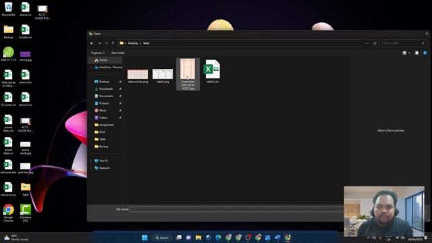
Task: Select the data activity.png thumbnail
Action: (x=138, y=74)
